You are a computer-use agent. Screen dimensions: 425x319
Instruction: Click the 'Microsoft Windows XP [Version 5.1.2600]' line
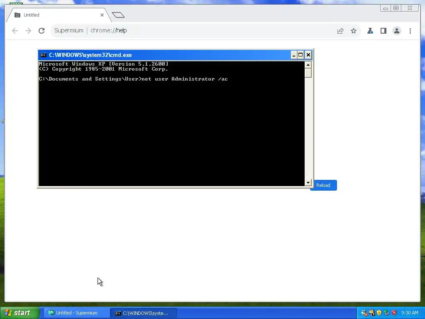pyautogui.click(x=103, y=64)
